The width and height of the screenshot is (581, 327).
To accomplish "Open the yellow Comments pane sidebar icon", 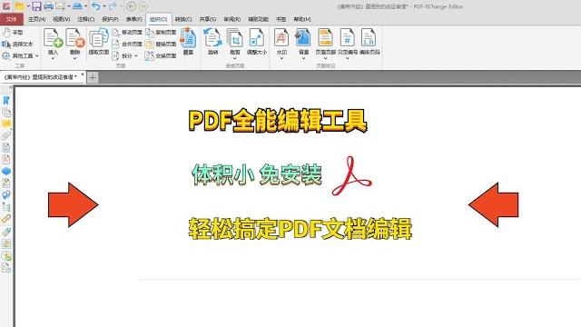I will (6, 124).
